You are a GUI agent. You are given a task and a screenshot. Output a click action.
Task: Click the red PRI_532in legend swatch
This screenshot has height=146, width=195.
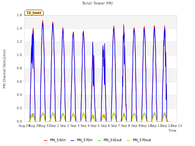tap(46, 141)
